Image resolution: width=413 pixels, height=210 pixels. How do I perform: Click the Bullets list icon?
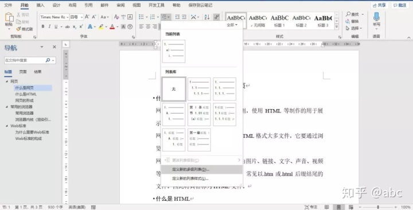141,17
